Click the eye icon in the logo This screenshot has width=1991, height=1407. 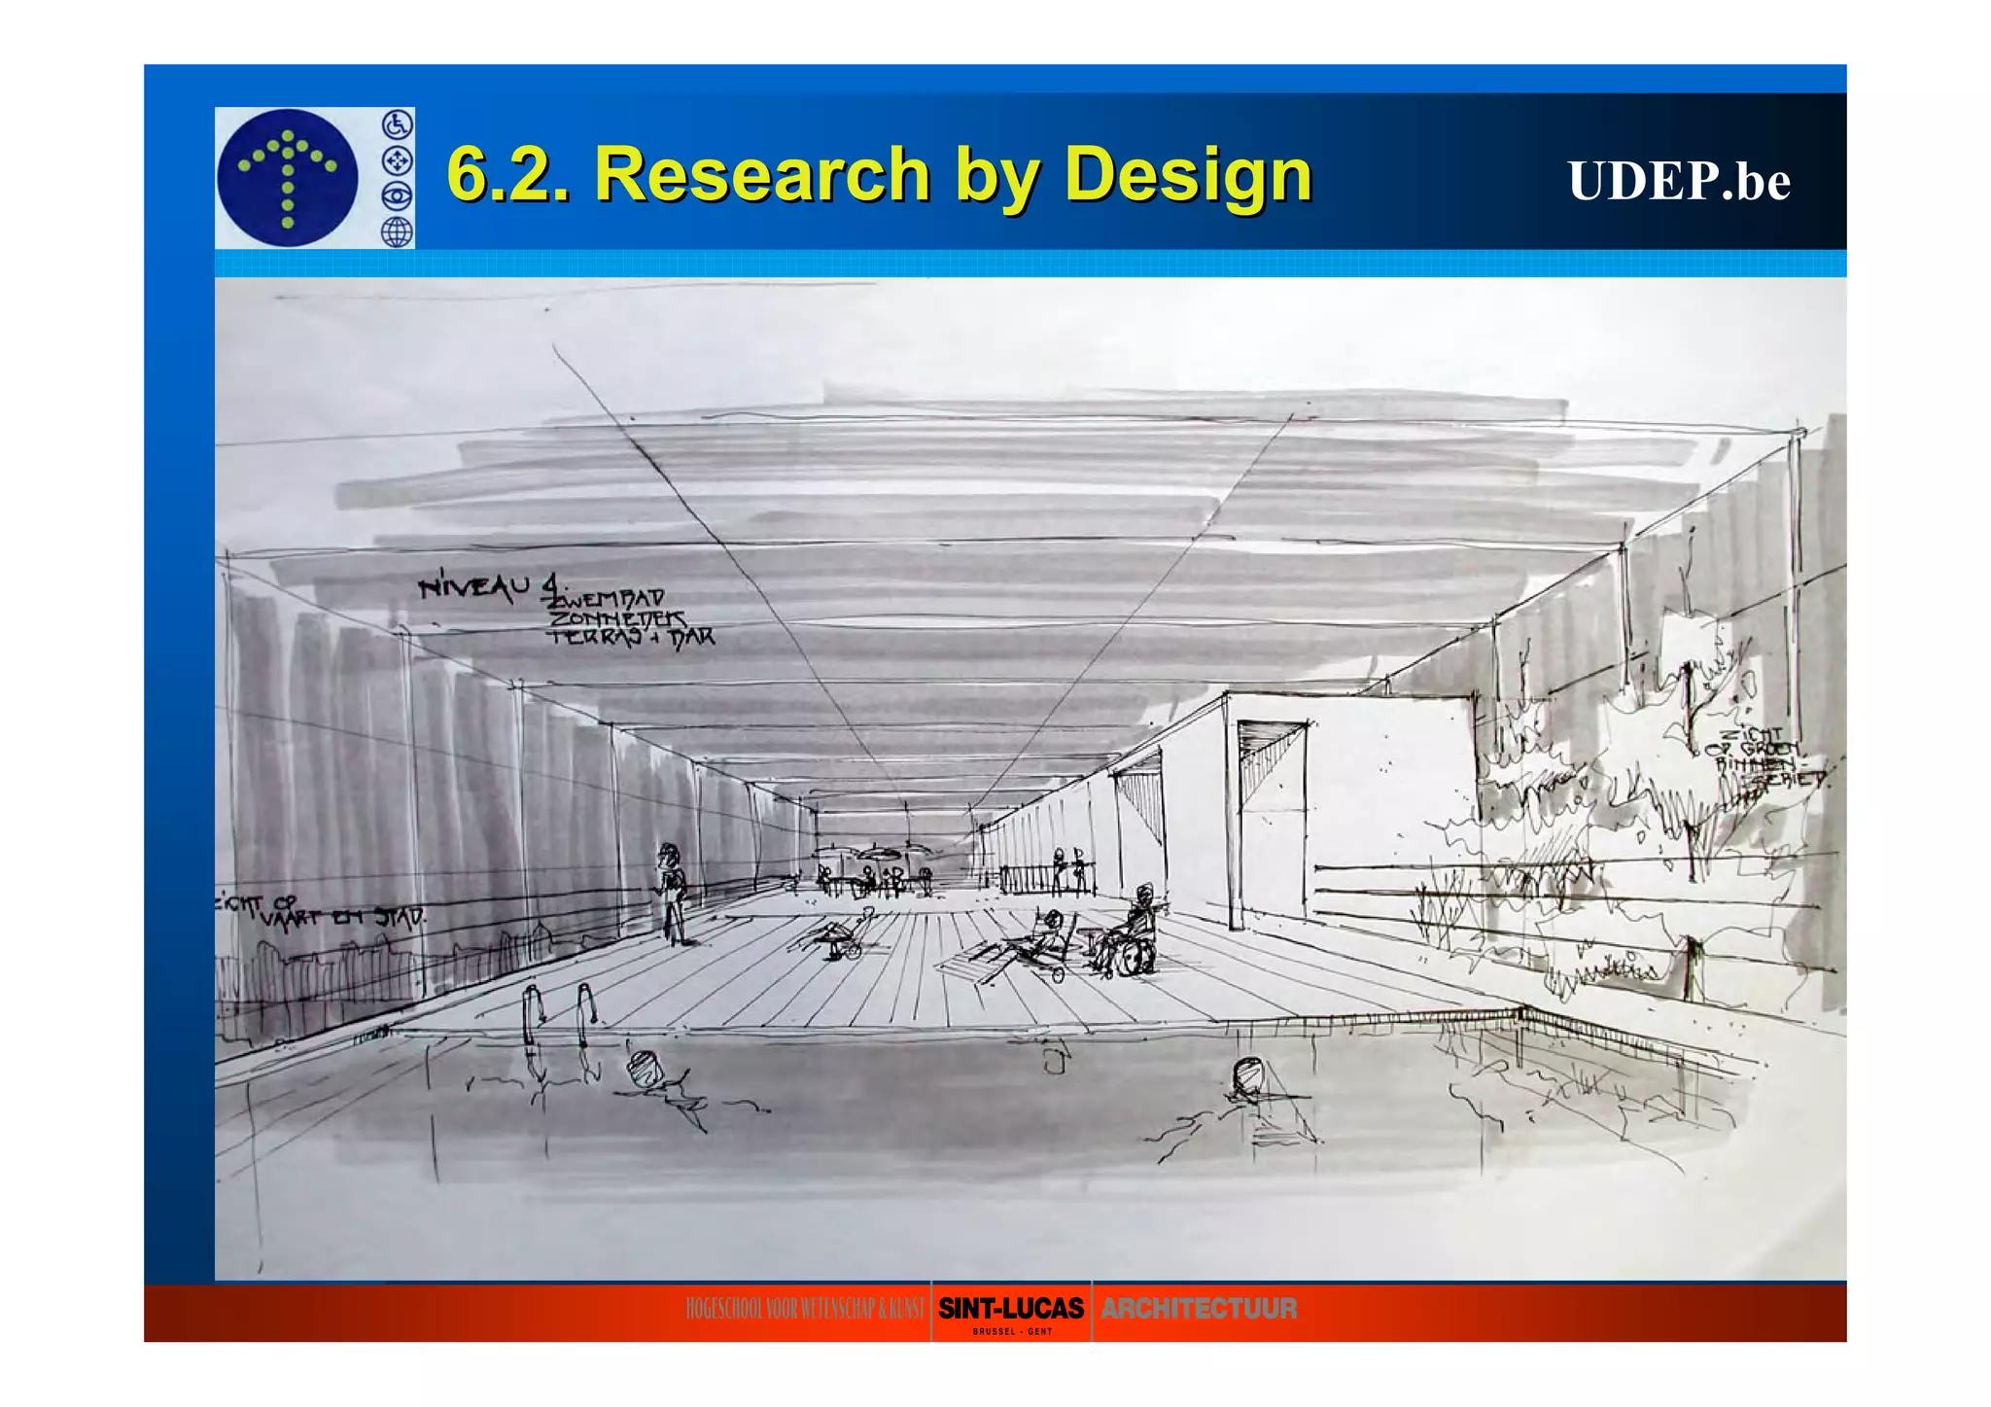(x=397, y=196)
